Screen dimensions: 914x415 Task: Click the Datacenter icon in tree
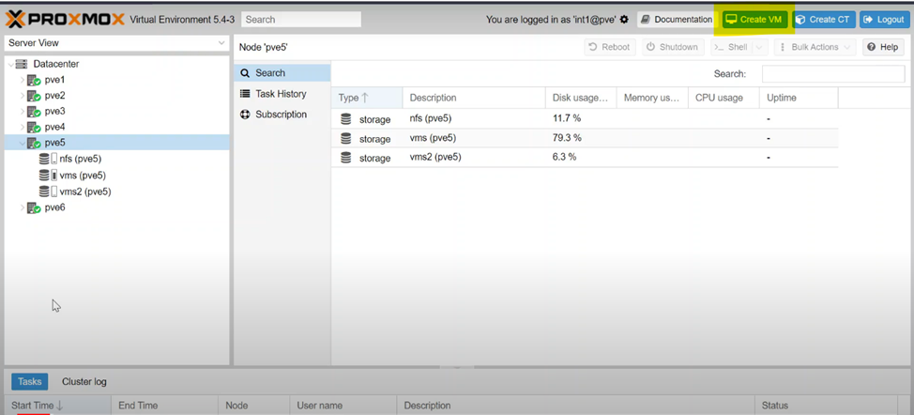[22, 64]
